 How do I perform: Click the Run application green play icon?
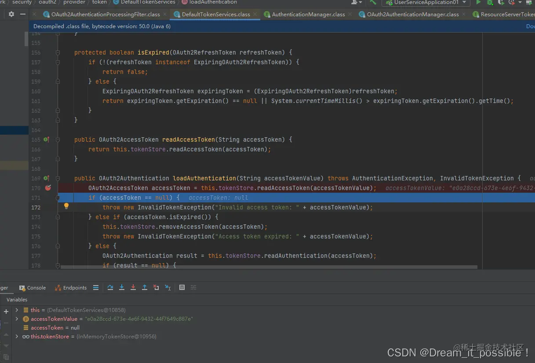coord(479,2)
